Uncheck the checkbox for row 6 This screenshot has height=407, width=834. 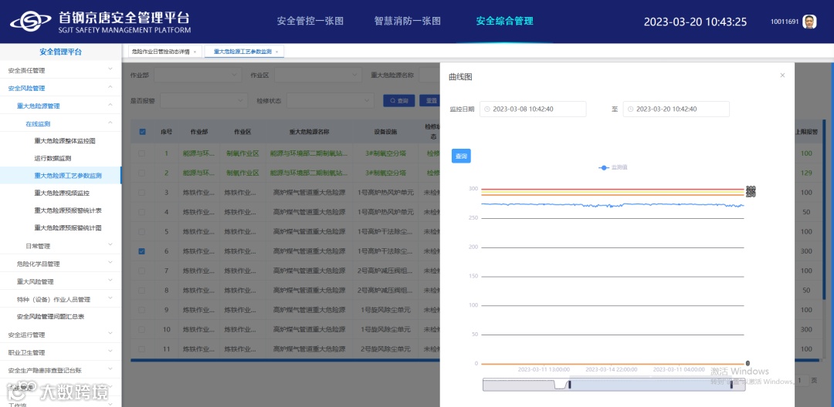coord(142,251)
